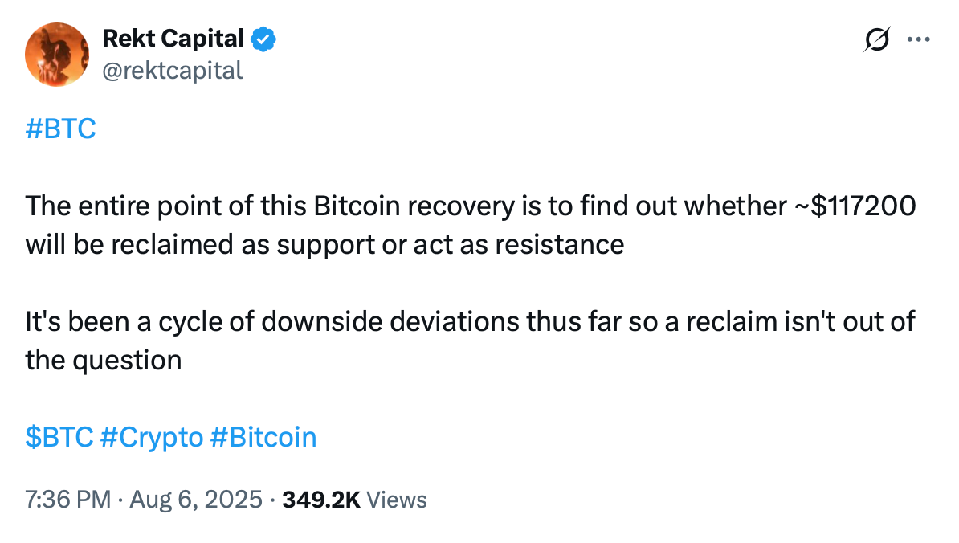Click the 7:36 PM timestamp
959x543 pixels.
click(x=68, y=500)
